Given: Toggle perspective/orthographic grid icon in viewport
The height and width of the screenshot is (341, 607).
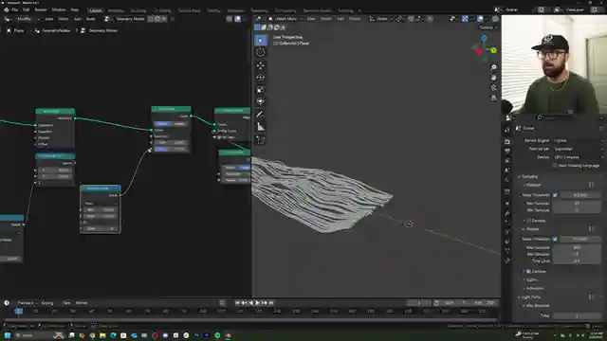Looking at the screenshot, I should click(x=493, y=98).
